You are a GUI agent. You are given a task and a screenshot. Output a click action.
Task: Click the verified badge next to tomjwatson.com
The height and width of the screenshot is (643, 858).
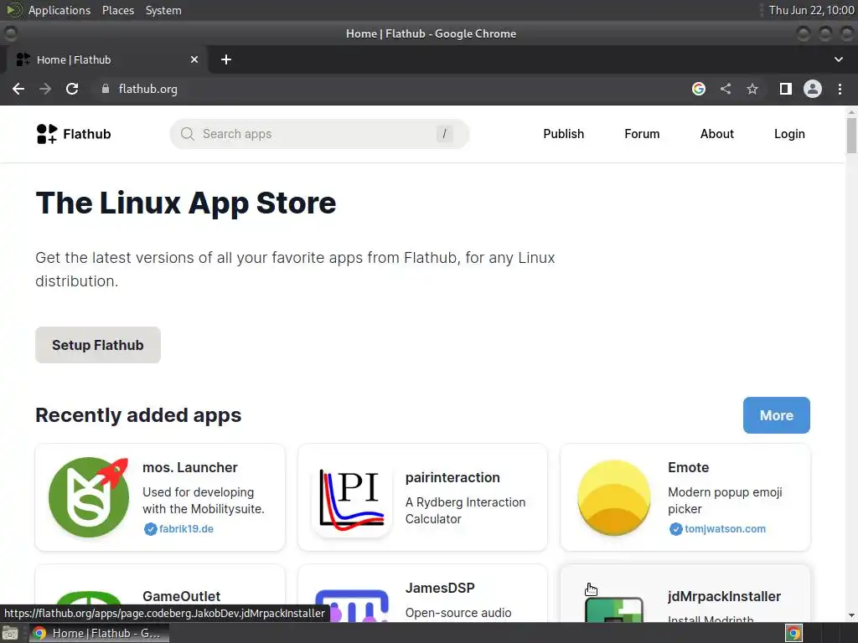pyautogui.click(x=676, y=529)
